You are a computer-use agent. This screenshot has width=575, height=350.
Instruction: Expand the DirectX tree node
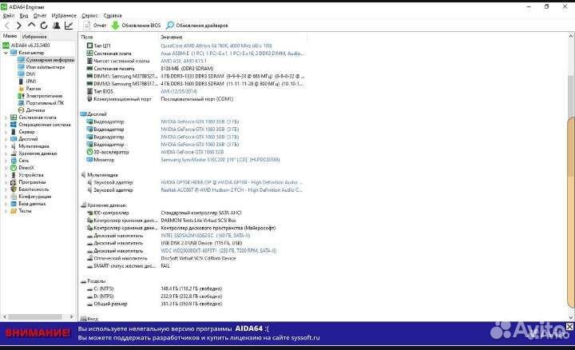[6, 168]
